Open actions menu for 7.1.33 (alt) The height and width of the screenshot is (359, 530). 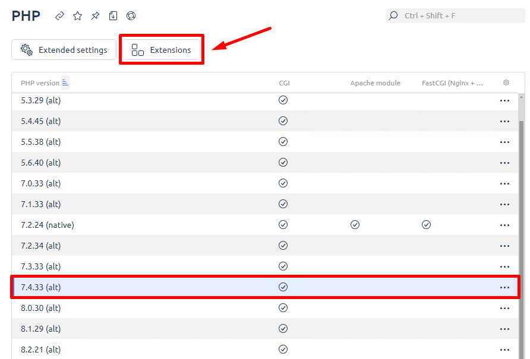[504, 204]
